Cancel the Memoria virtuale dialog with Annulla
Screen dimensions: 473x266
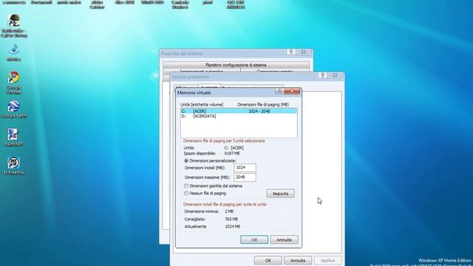click(x=284, y=239)
